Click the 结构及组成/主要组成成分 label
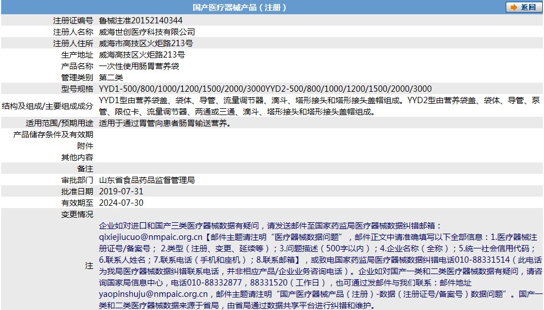The width and height of the screenshot is (544, 310). [47, 106]
